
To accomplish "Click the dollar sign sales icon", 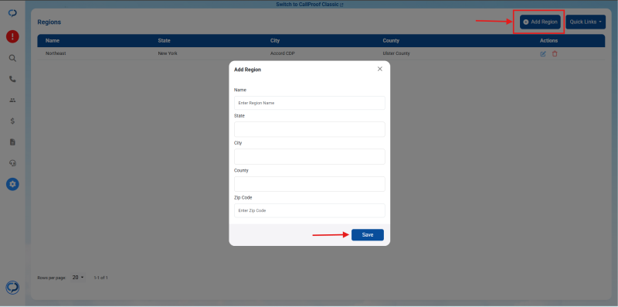I will (12, 121).
